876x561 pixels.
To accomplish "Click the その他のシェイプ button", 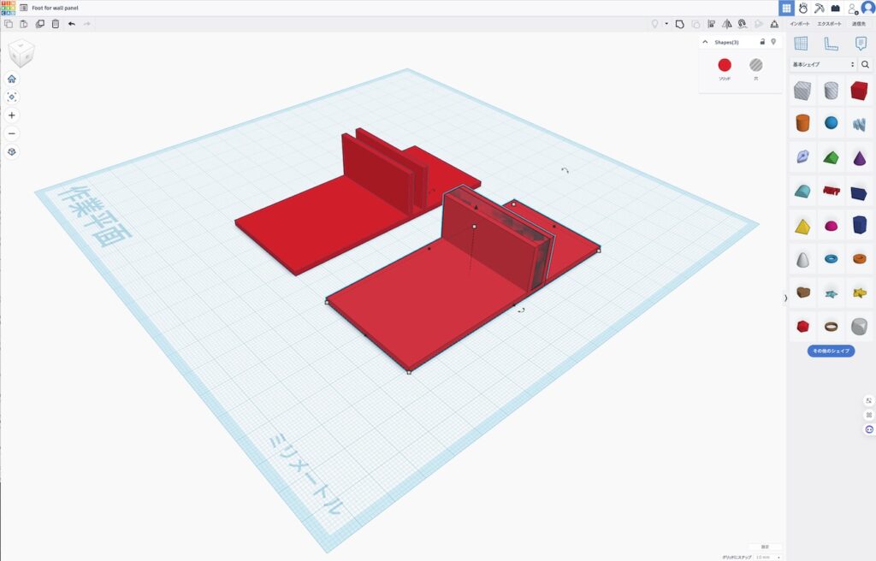I will [831, 351].
